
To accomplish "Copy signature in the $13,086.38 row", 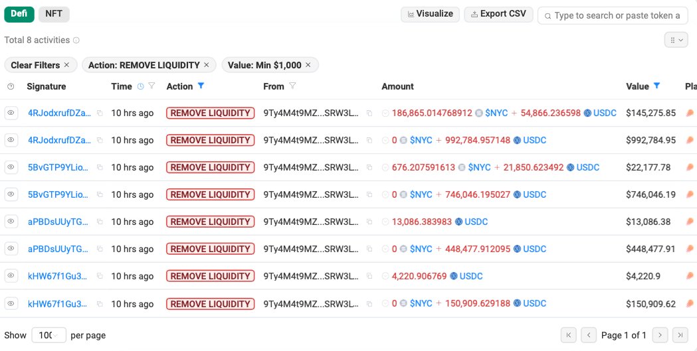I will point(100,222).
